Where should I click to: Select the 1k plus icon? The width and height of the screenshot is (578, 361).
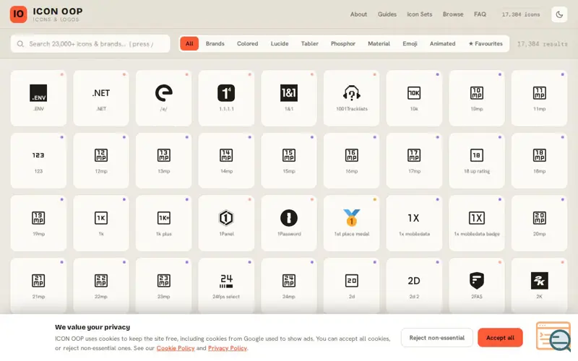[x=164, y=223]
